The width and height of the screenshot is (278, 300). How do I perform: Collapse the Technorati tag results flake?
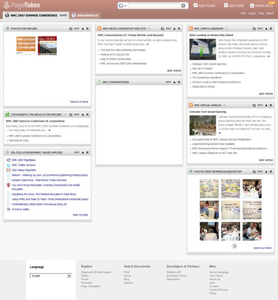click(x=83, y=114)
